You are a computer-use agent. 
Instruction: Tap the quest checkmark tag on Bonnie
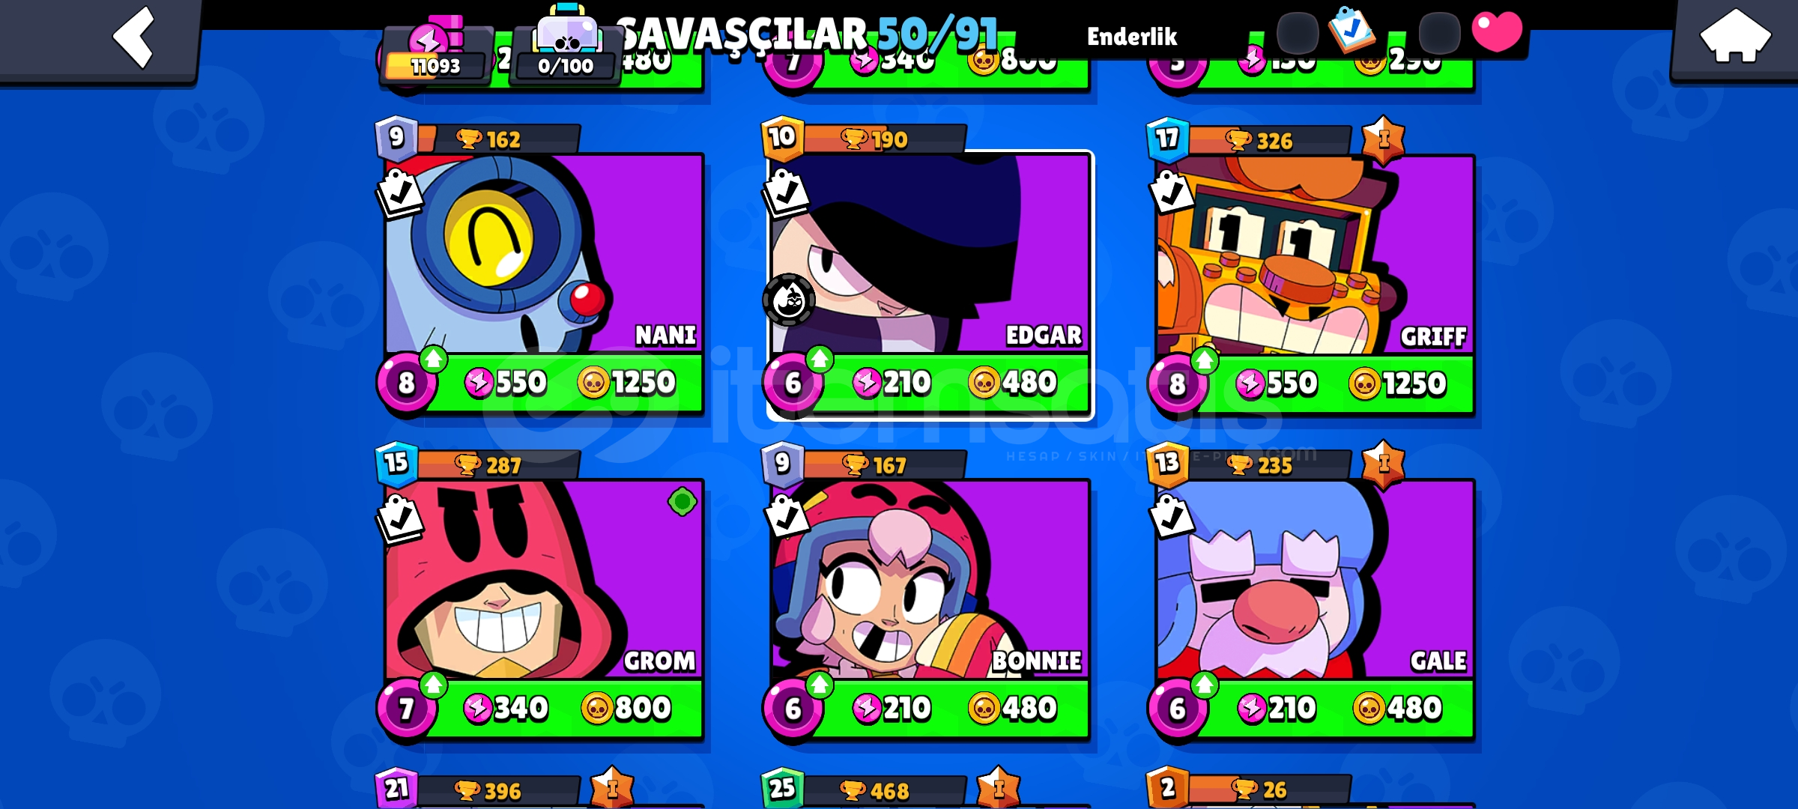[x=786, y=517]
